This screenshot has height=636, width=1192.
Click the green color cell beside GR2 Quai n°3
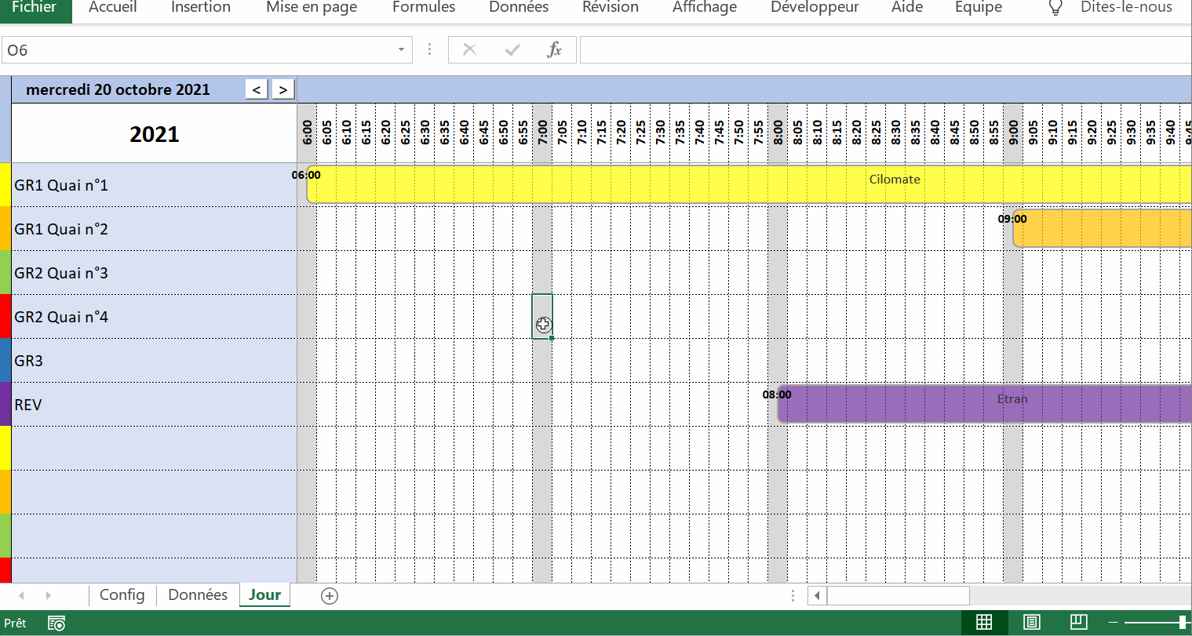tap(5, 273)
